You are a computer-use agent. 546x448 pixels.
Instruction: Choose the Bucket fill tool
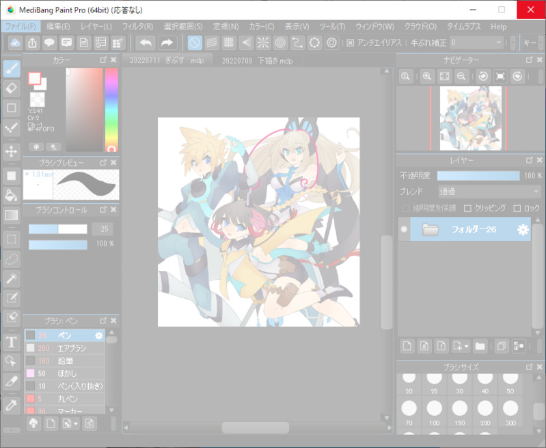click(12, 196)
